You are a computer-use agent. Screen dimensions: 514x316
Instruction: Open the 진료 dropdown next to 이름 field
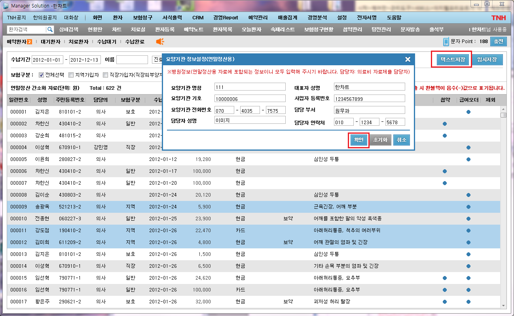pos(157,60)
